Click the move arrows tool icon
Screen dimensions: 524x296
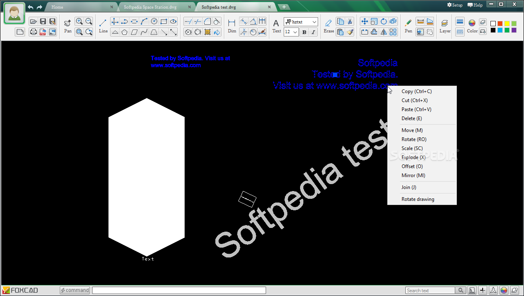pos(364,22)
